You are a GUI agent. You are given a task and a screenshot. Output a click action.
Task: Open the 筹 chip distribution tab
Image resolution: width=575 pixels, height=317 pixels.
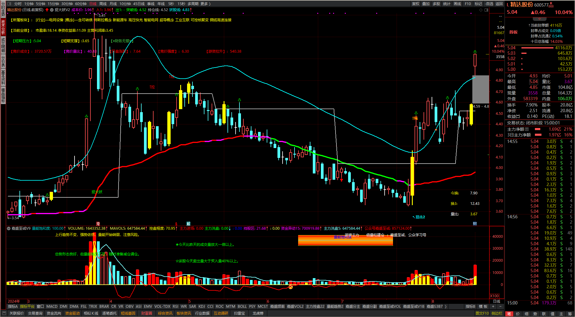coord(570,314)
